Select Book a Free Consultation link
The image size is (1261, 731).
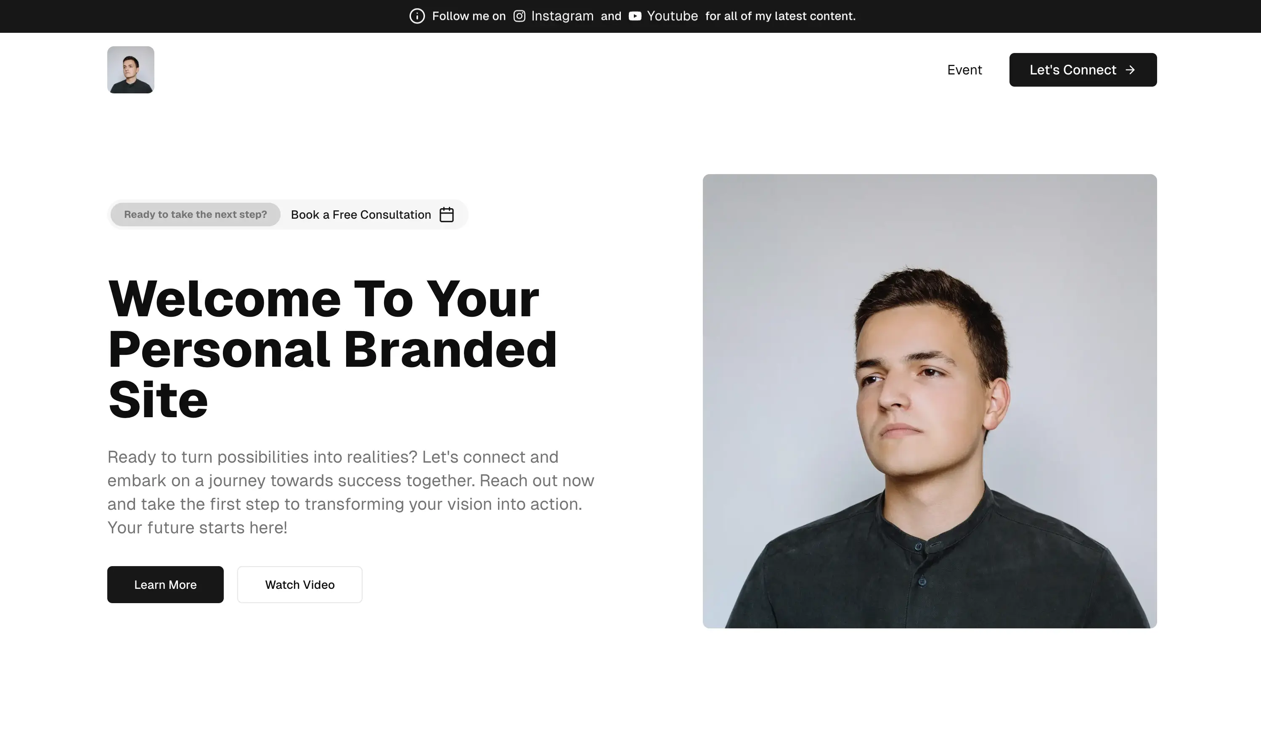361,215
